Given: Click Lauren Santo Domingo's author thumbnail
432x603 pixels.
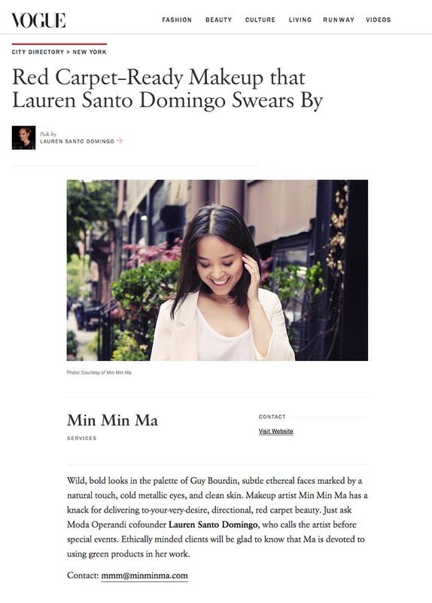Looking at the screenshot, I should [23, 138].
